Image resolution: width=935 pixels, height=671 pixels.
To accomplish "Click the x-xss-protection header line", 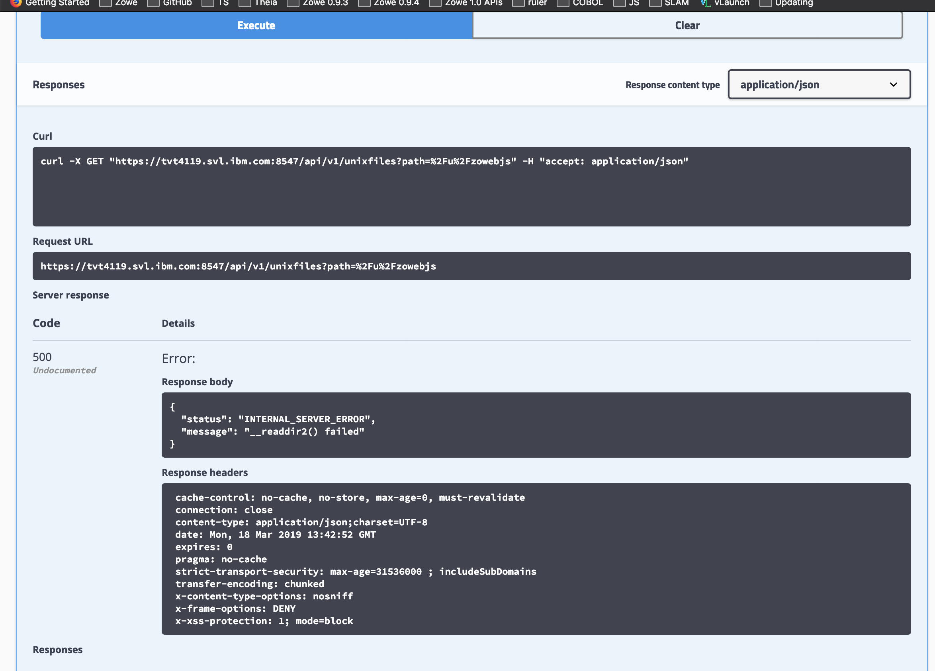I will pyautogui.click(x=264, y=621).
